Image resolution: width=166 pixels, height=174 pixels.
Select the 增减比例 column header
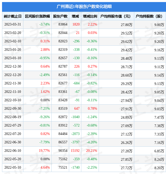pyautogui.click(x=90, y=16)
